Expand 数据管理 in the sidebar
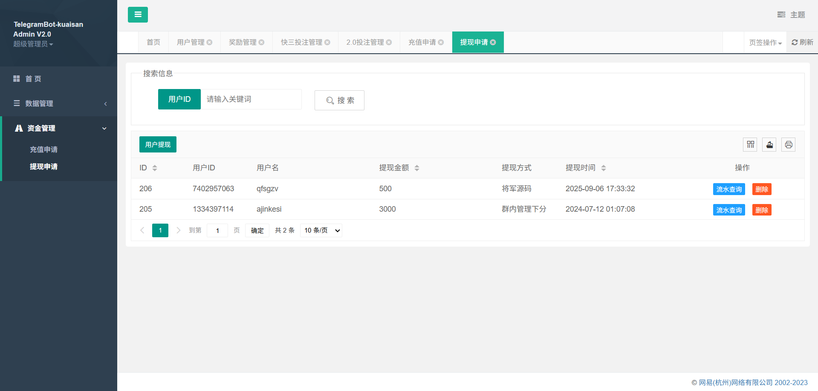818x391 pixels. [x=59, y=103]
